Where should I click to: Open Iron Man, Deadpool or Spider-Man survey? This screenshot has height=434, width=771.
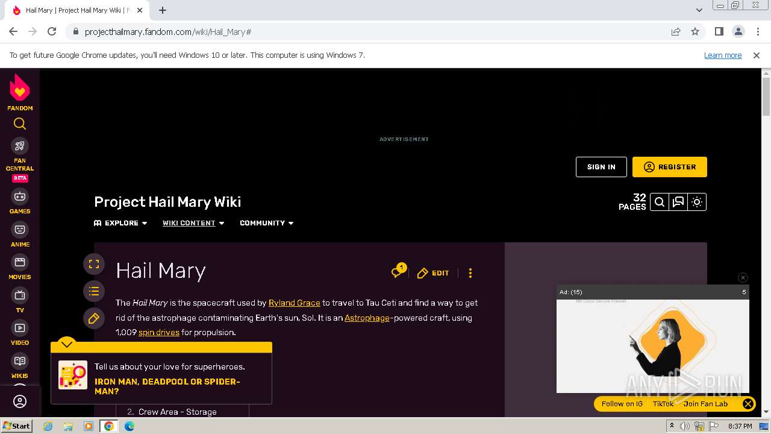(x=167, y=386)
